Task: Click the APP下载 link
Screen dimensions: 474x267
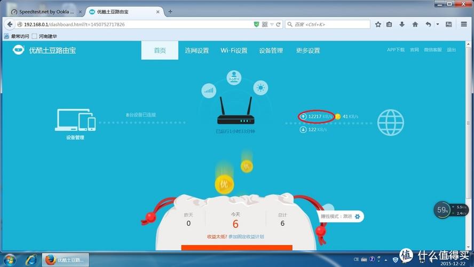Action: point(396,50)
